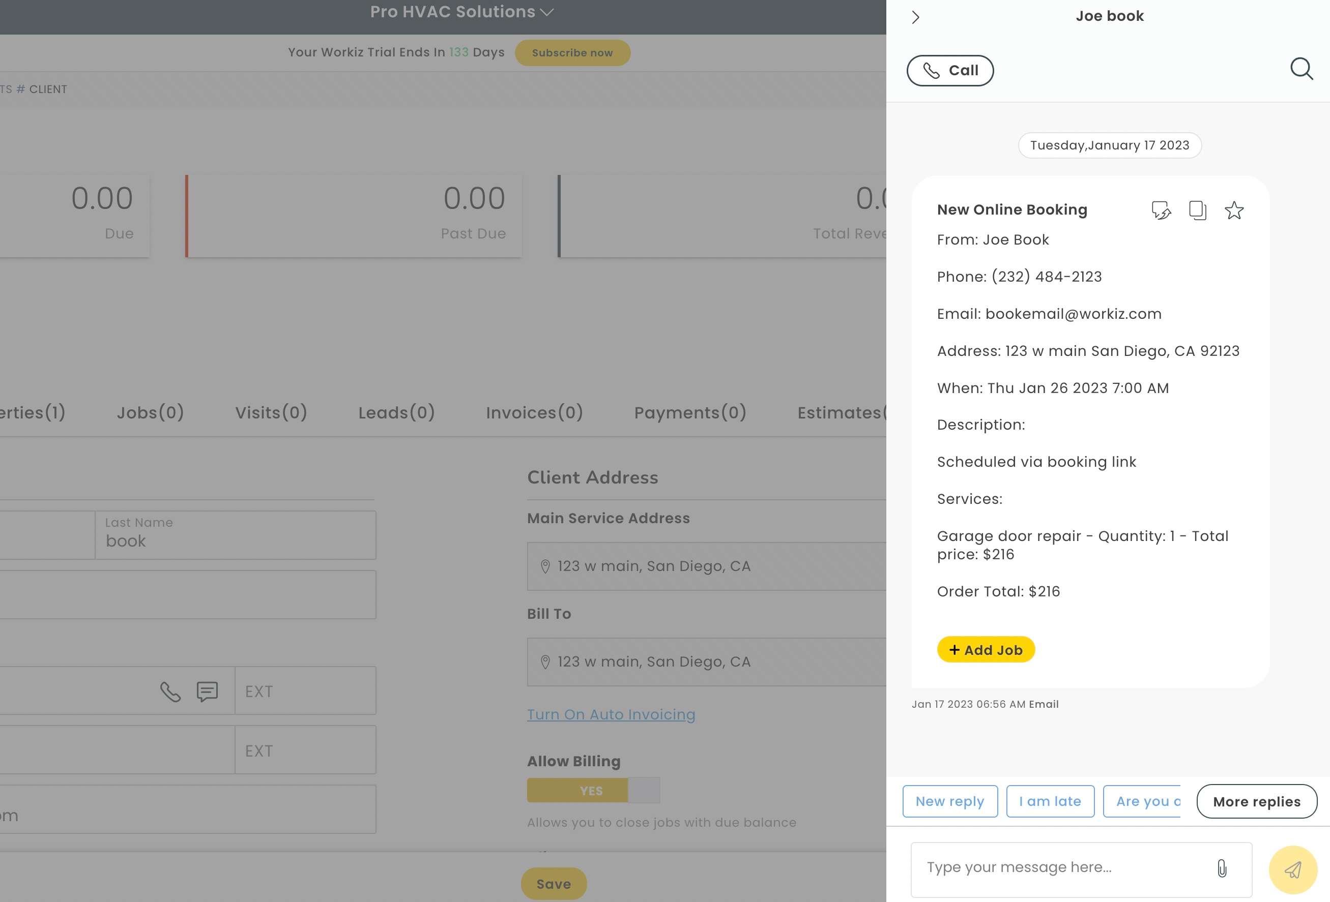
Task: Select the I am late quick reply
Action: [1050, 801]
